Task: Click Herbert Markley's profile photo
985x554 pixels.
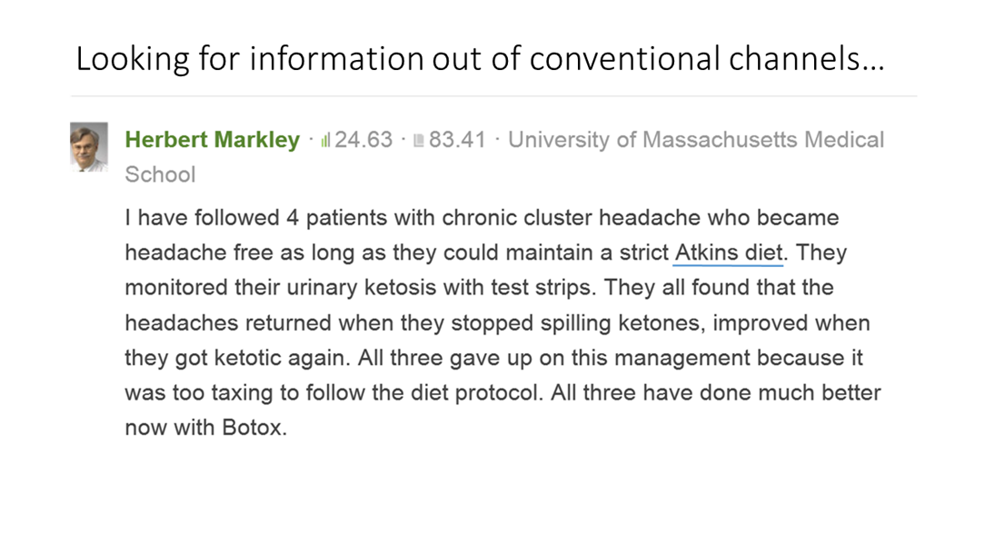Action: [x=89, y=146]
